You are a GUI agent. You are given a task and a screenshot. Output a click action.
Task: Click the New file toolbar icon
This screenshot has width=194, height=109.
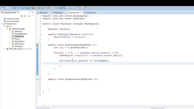point(2,8)
